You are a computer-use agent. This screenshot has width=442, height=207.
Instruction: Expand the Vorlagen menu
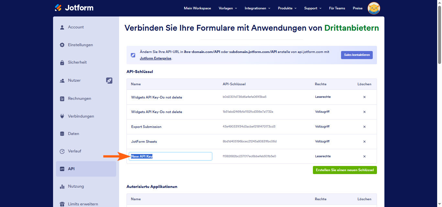click(x=228, y=8)
